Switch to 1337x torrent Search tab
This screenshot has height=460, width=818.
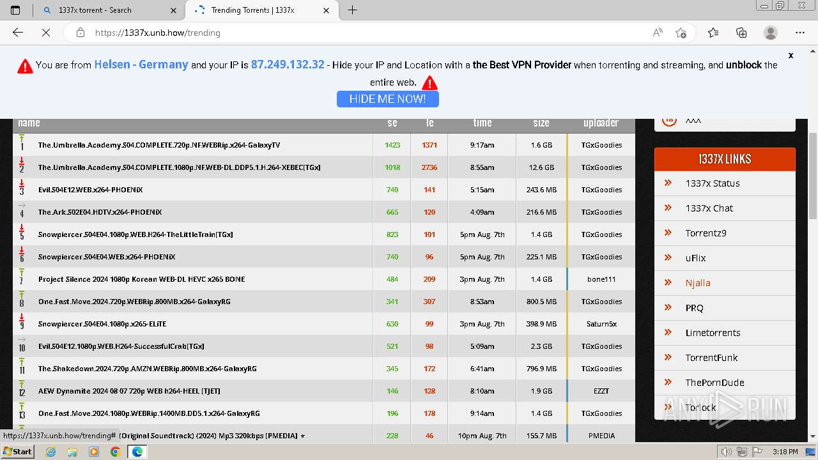[x=109, y=10]
